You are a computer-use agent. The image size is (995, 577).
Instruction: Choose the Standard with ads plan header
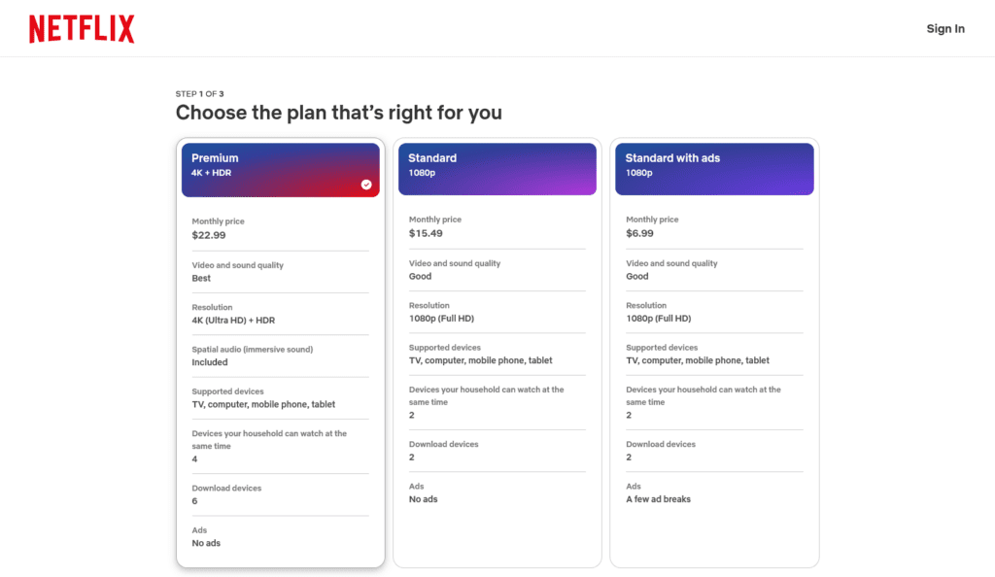714,169
